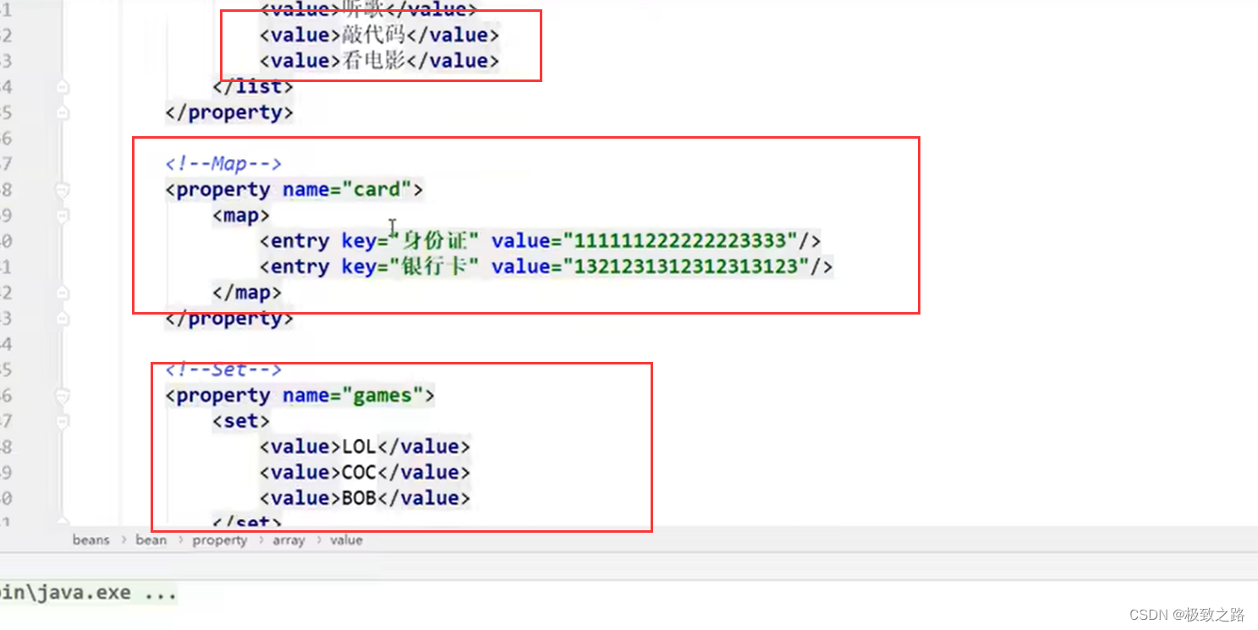
Task: Click the attribute value "card"
Action: point(376,189)
